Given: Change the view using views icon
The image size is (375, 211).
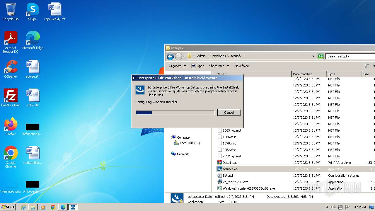Looking at the screenshot, I should pos(367,66).
